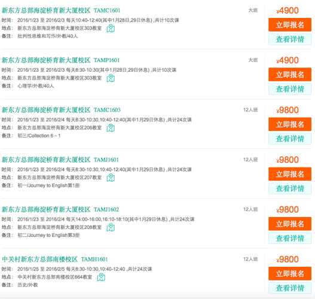The height and width of the screenshot is (299, 315).
Task: Click price ¥9800 of TAMH1601
Action: [x=288, y=260]
